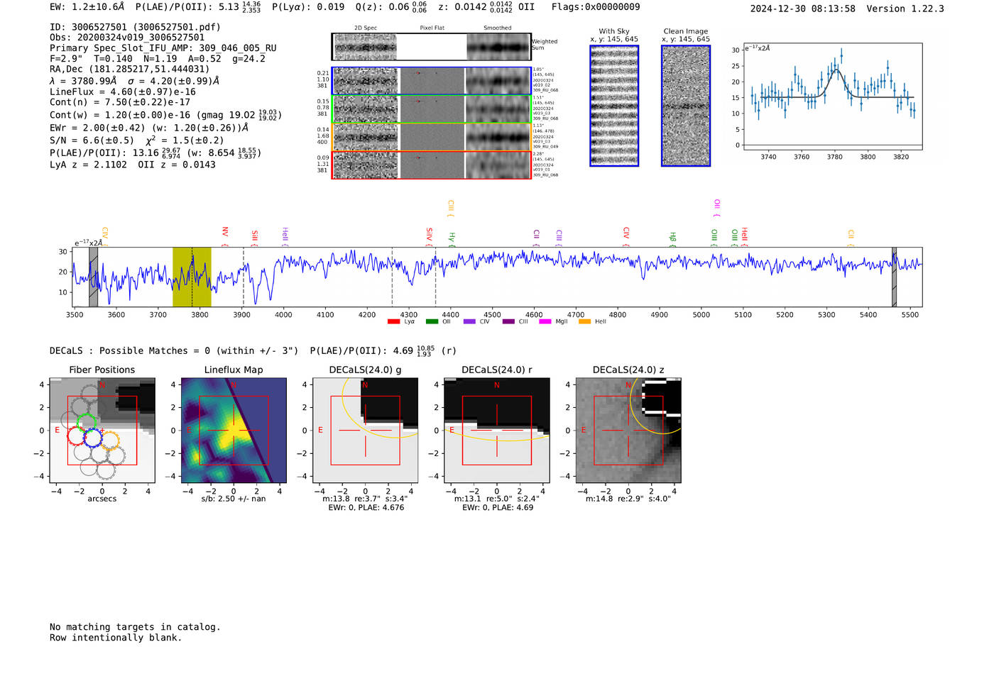Open the DECaLS(24.0) z image
Image resolution: width=994 pixels, height=676 pixels.
tap(628, 431)
